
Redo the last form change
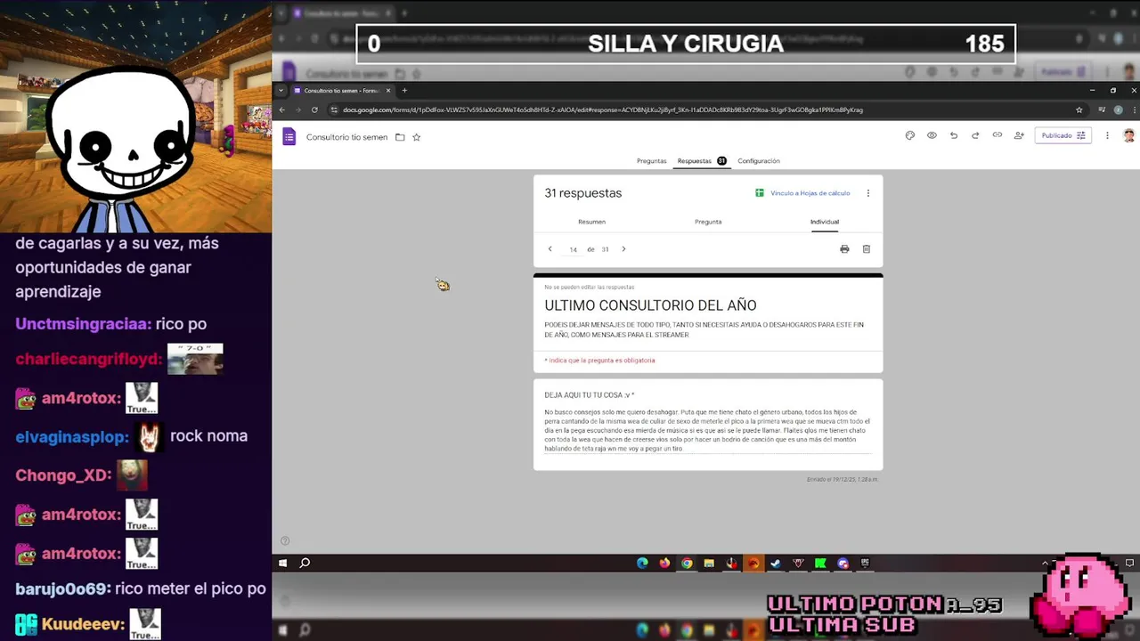click(x=975, y=135)
